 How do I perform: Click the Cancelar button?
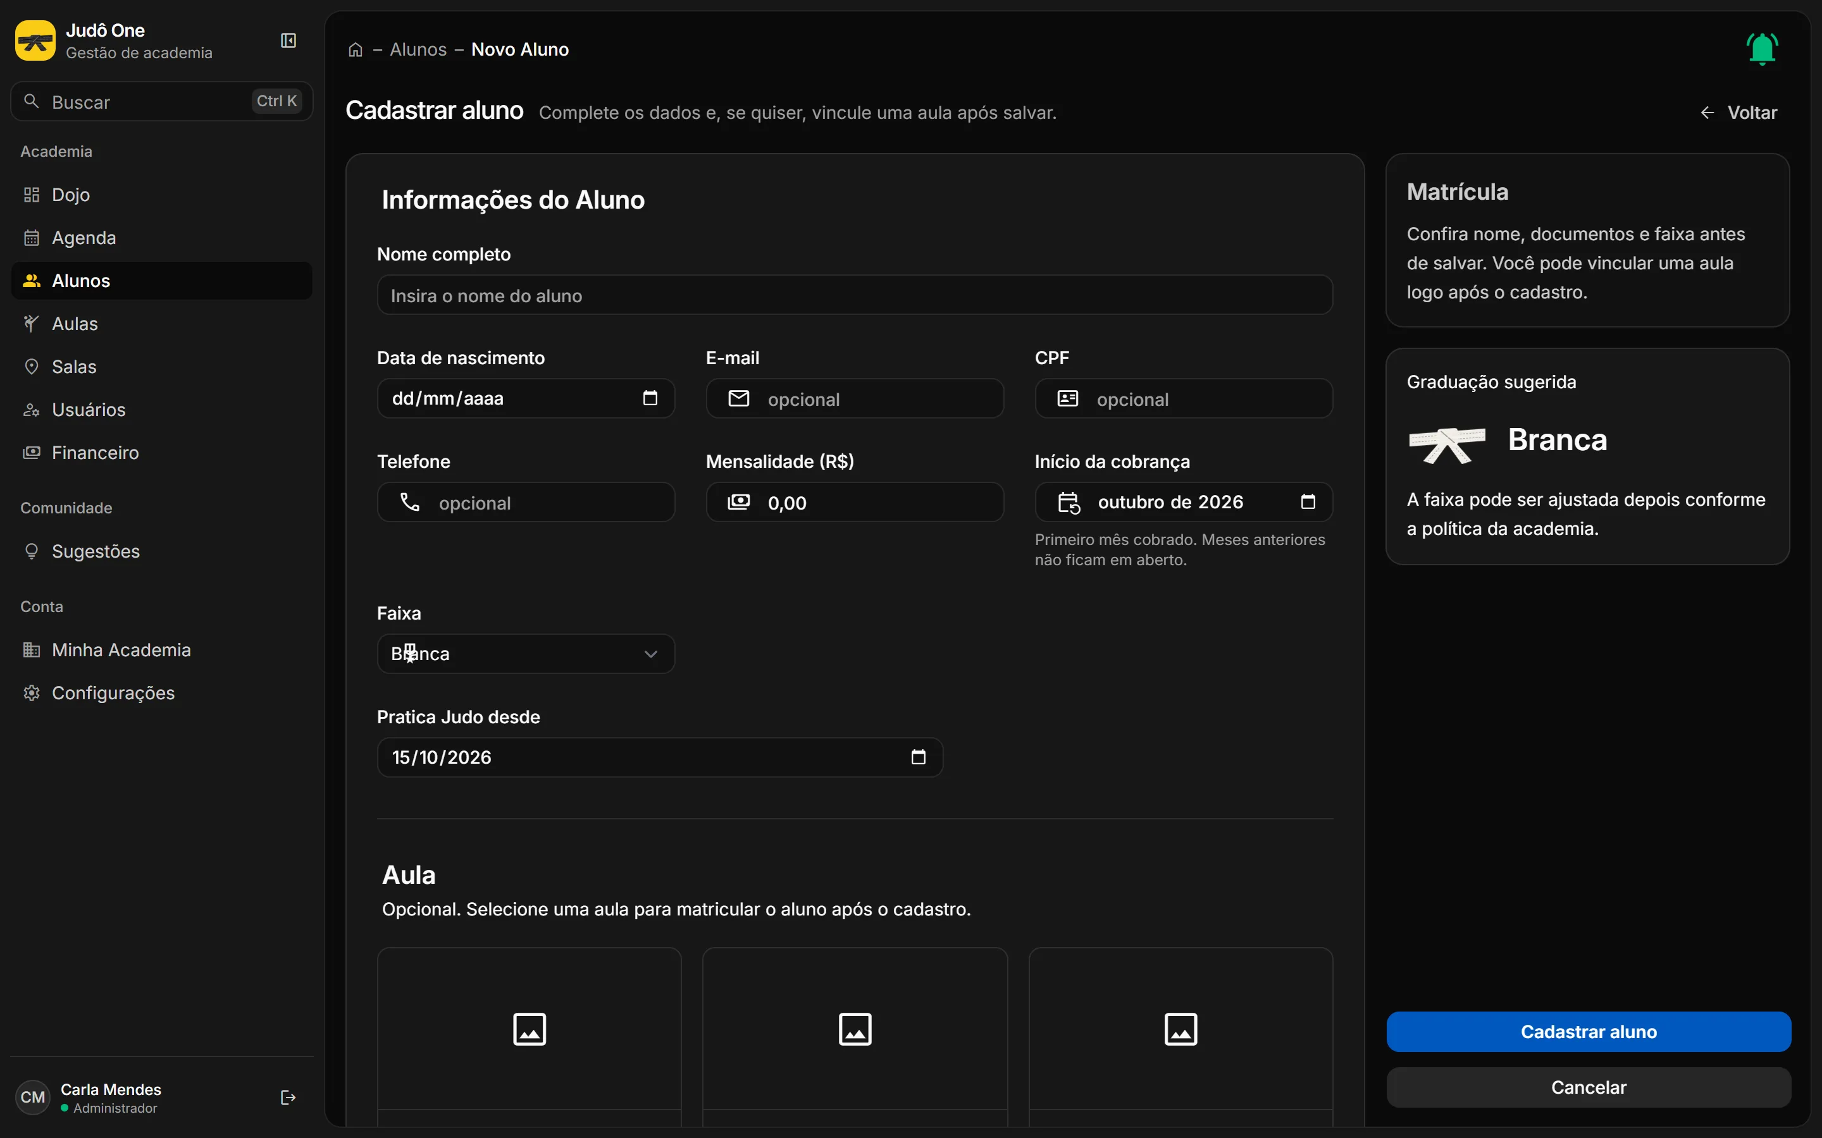point(1589,1087)
